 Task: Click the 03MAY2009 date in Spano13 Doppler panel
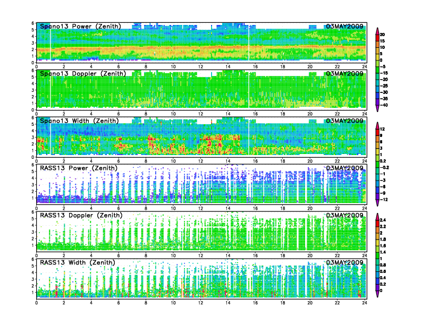pyautogui.click(x=344, y=73)
